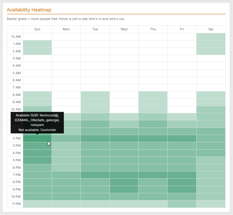Select the Sunday 1 AM cell
This screenshot has height=215, width=233.
click(x=37, y=44)
